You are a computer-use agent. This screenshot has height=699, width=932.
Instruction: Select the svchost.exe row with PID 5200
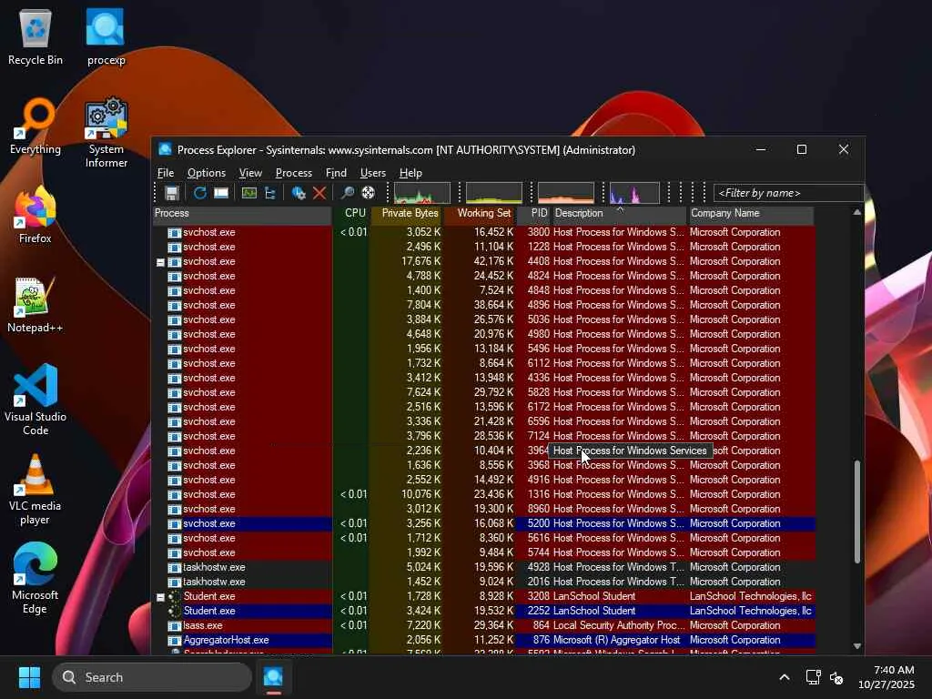coord(484,523)
